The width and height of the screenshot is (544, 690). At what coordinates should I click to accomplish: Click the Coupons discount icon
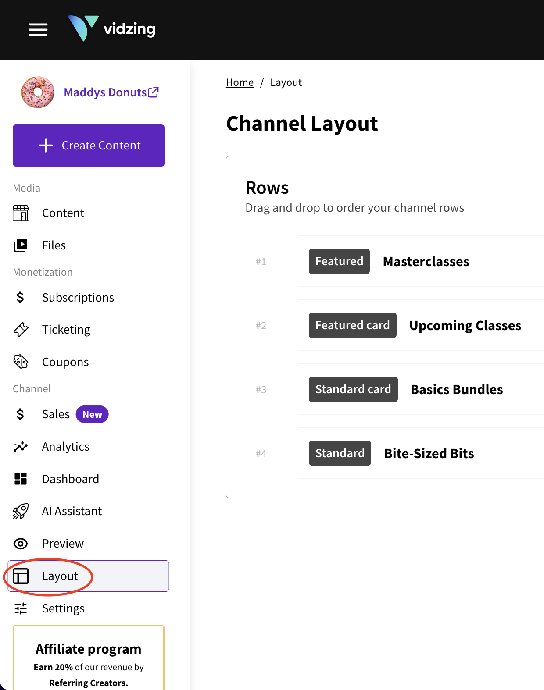click(x=21, y=362)
